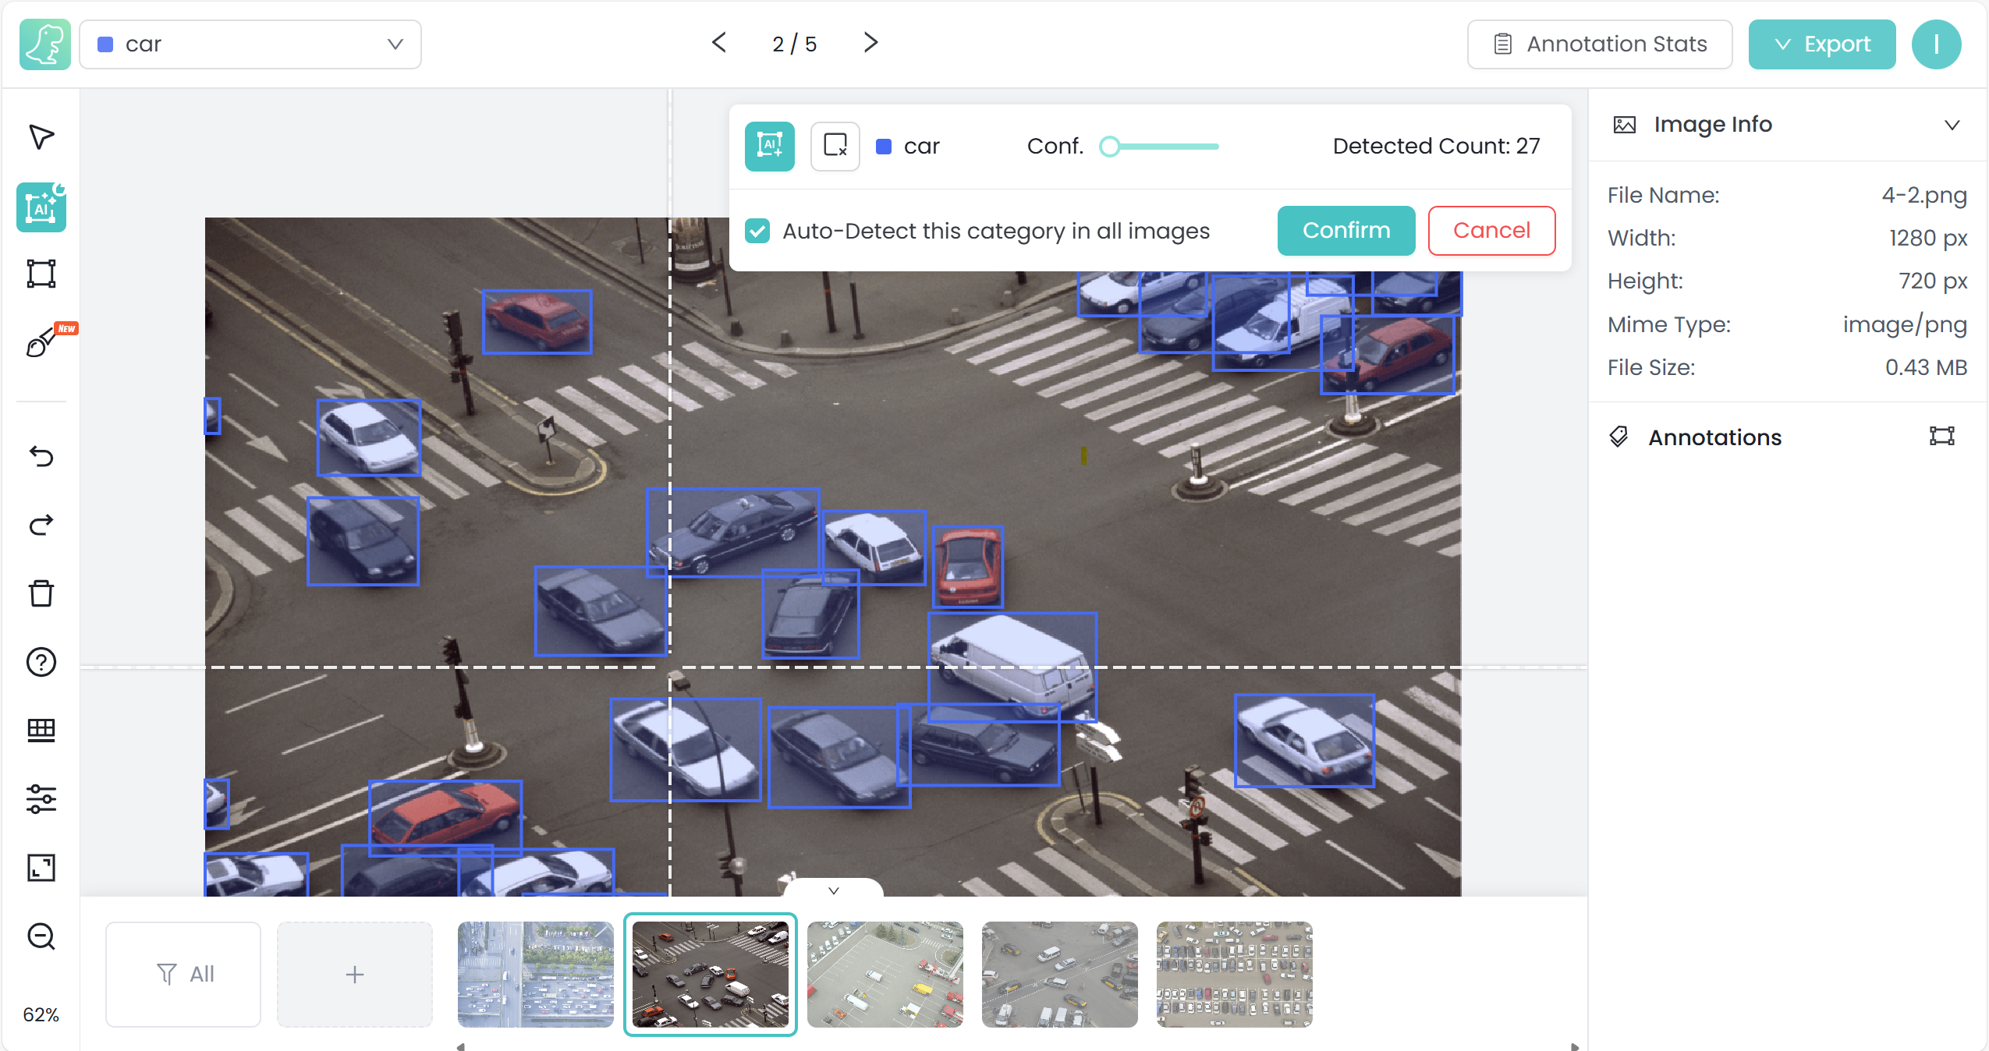
Task: Open the help question mark icon
Action: tap(41, 662)
